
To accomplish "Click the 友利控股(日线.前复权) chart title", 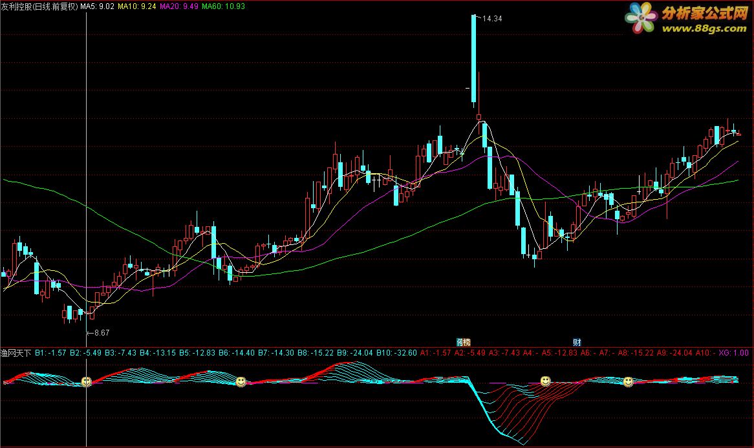I will click(x=39, y=6).
